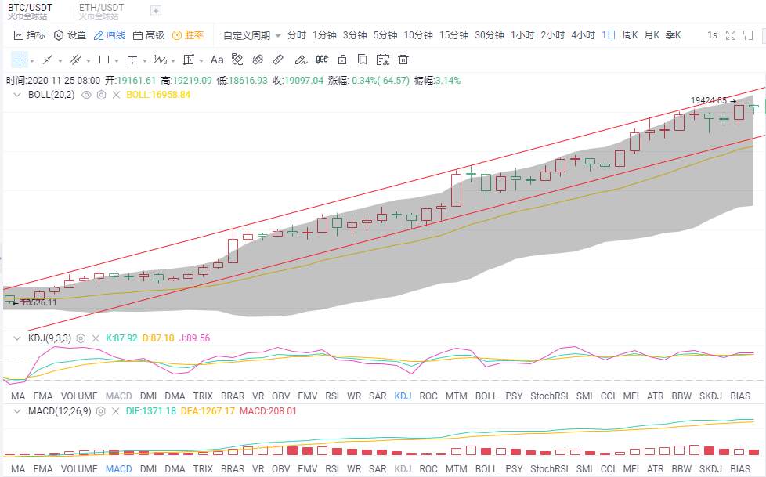Click the trash delete drawings icon

click(403, 60)
